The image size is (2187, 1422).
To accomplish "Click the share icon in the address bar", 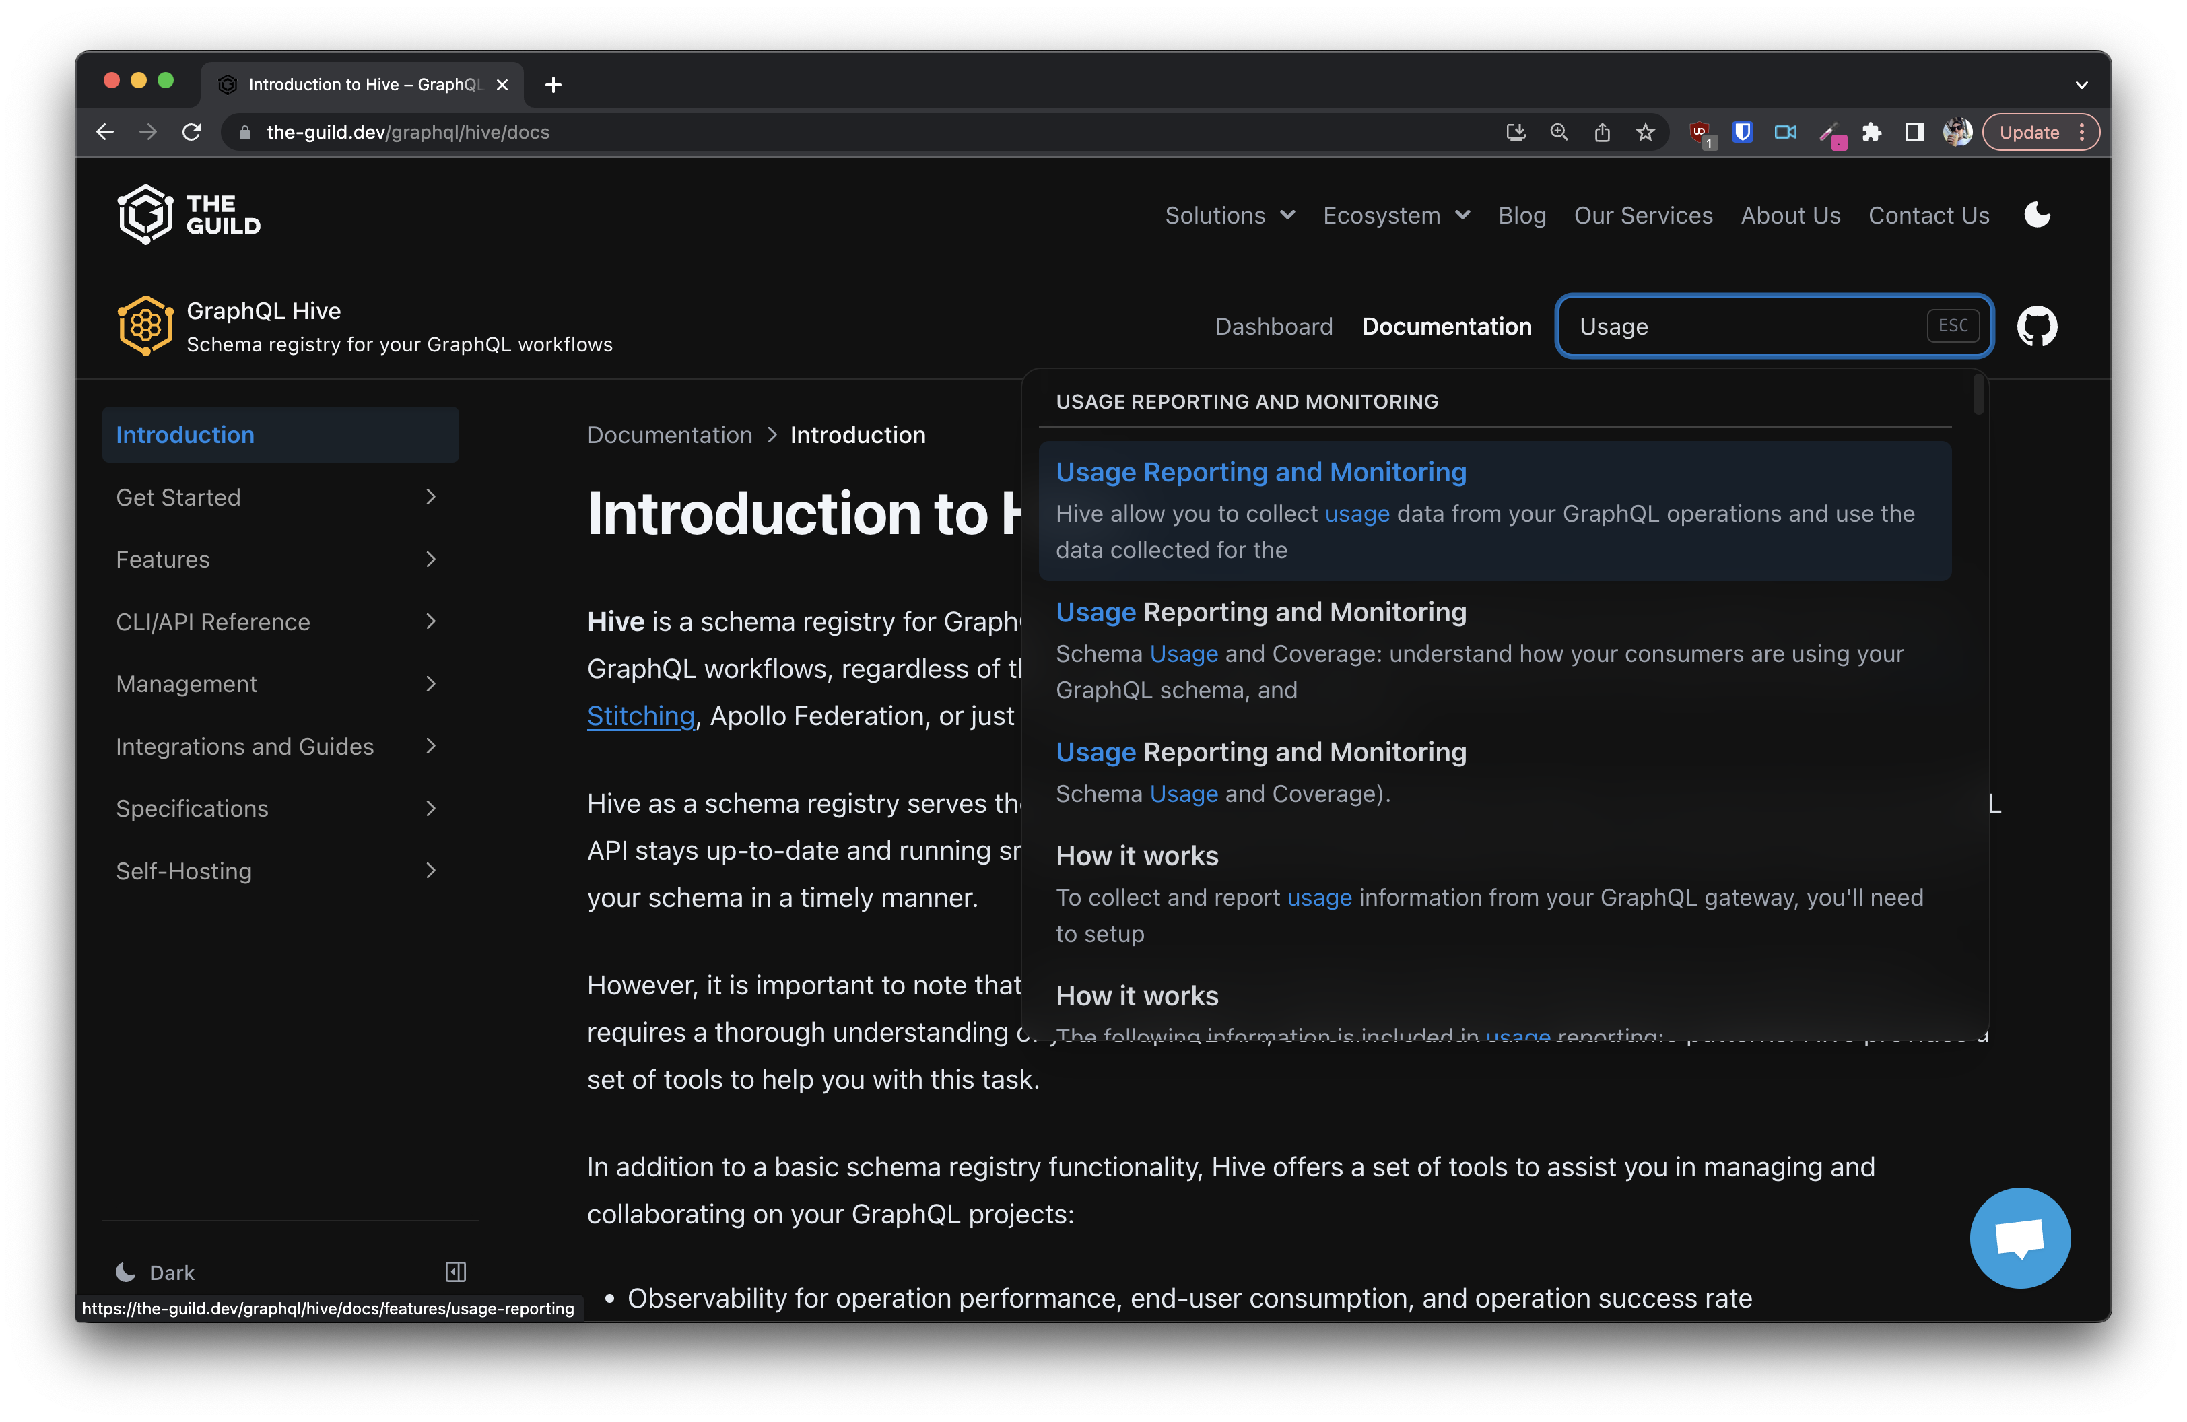I will (1602, 131).
